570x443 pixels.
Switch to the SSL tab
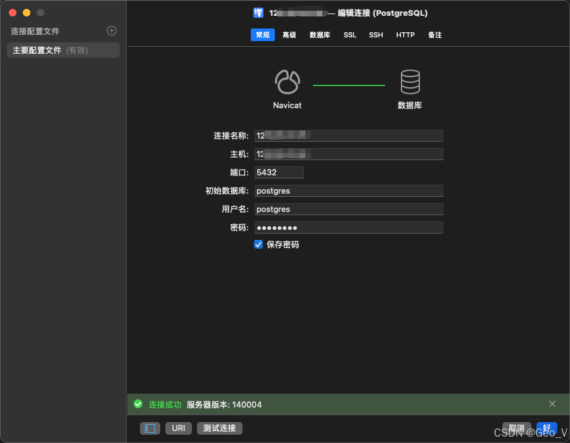click(x=350, y=35)
